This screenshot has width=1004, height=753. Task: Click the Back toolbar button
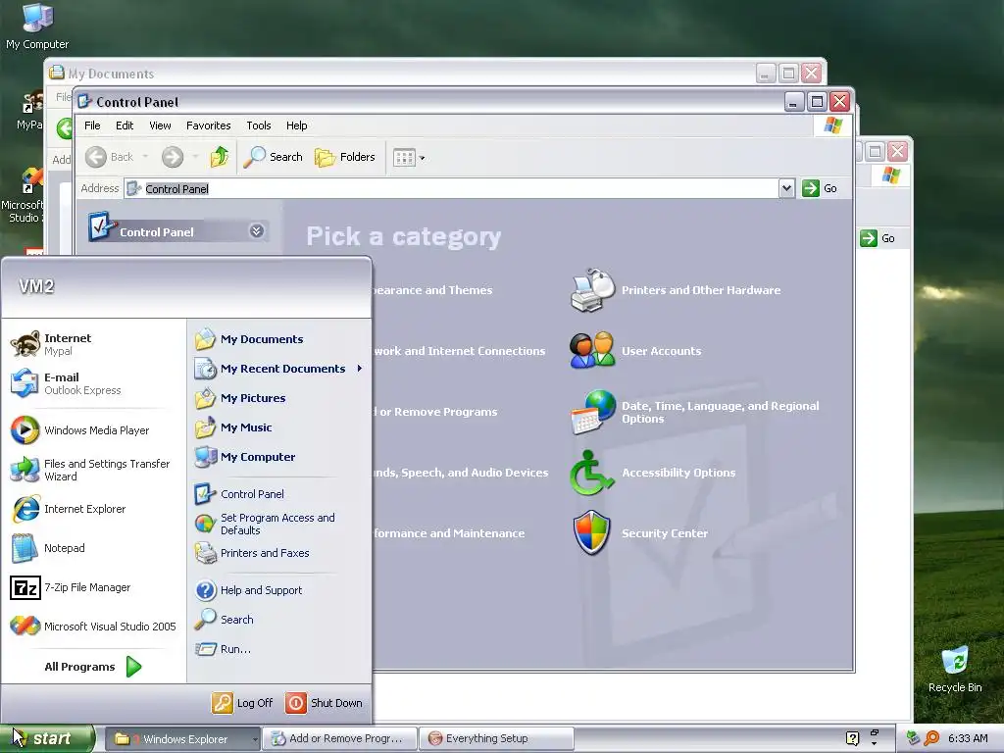pyautogui.click(x=110, y=157)
